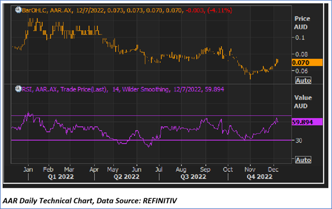
Task: Click the Apr month label
Action: pyautogui.click(x=94, y=169)
